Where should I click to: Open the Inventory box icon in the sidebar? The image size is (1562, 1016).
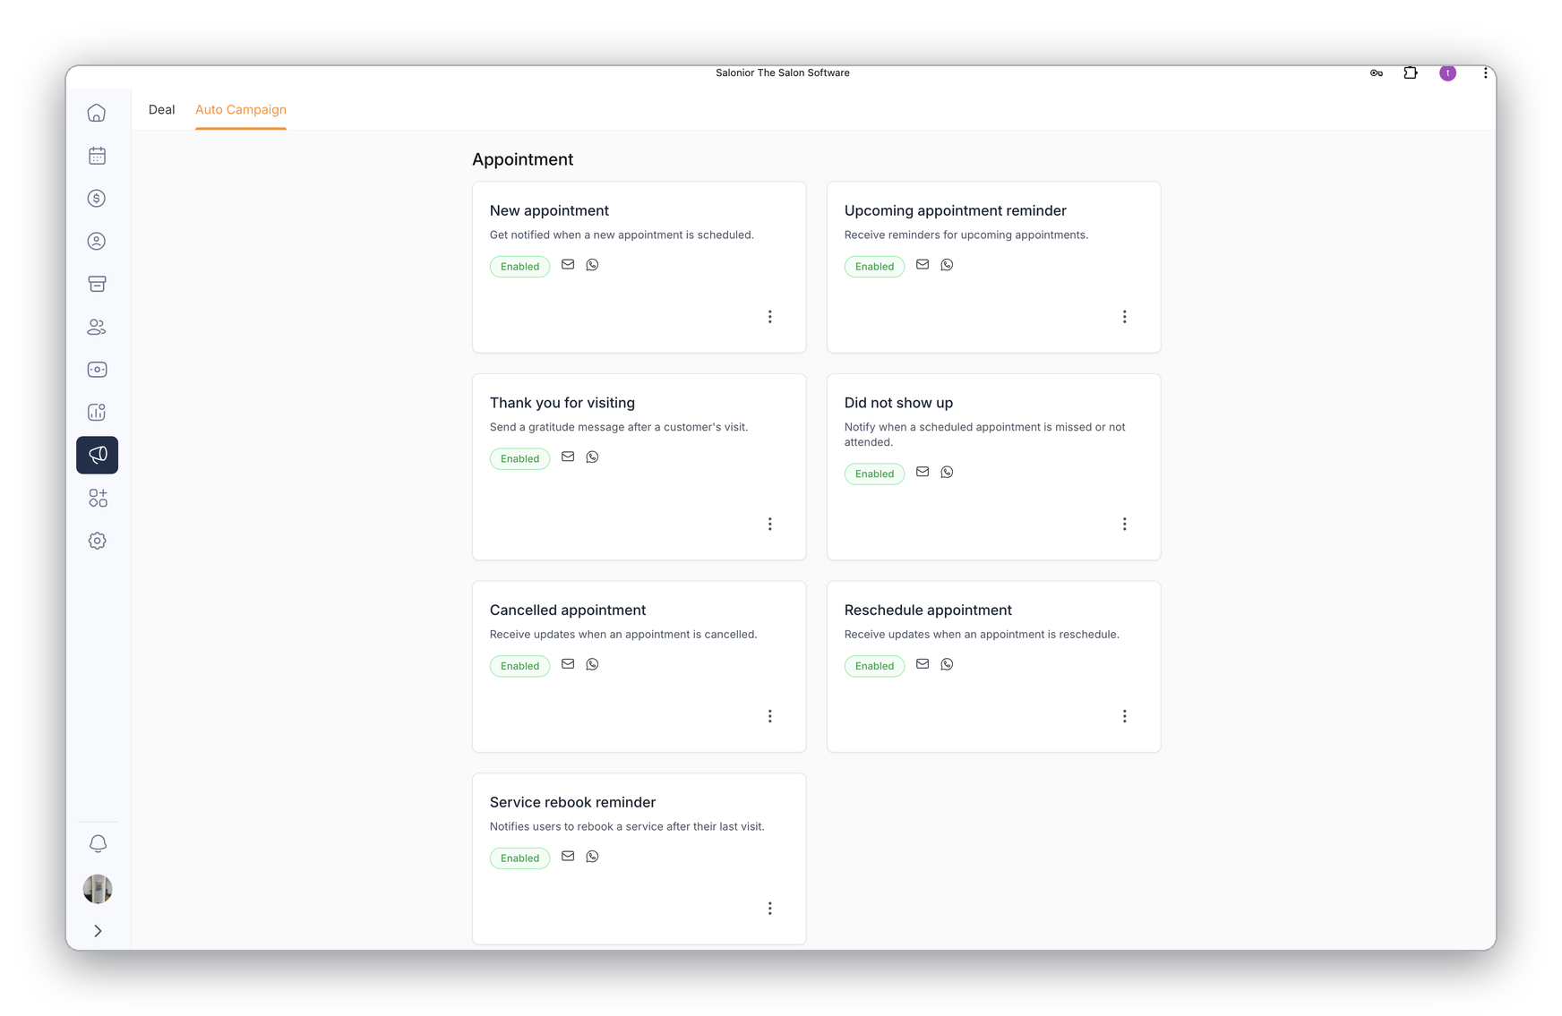97,284
